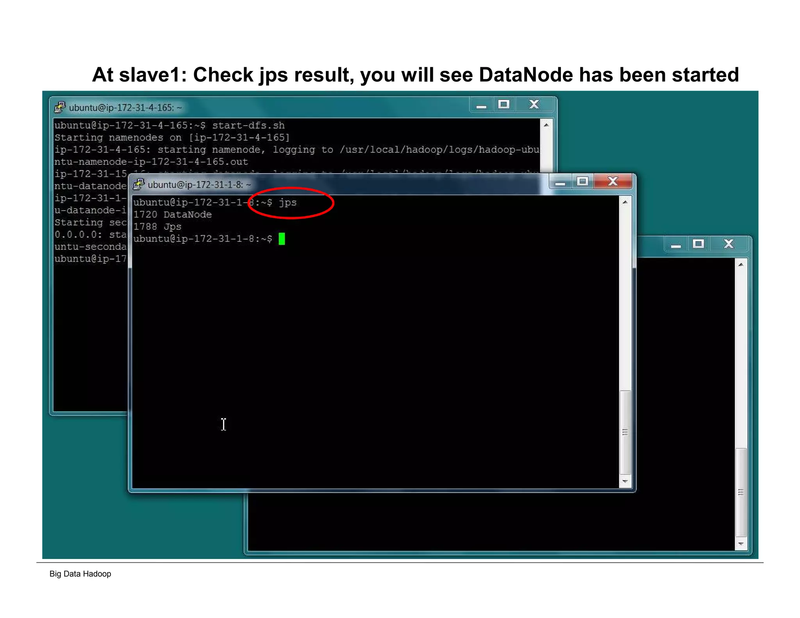Image resolution: width=800 pixels, height=618 pixels.
Task: Click 'Starting namenodes on [ip-172-31-4-165]' line
Action: tap(172, 138)
